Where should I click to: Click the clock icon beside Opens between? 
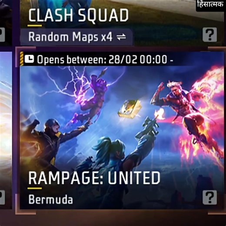point(29,59)
